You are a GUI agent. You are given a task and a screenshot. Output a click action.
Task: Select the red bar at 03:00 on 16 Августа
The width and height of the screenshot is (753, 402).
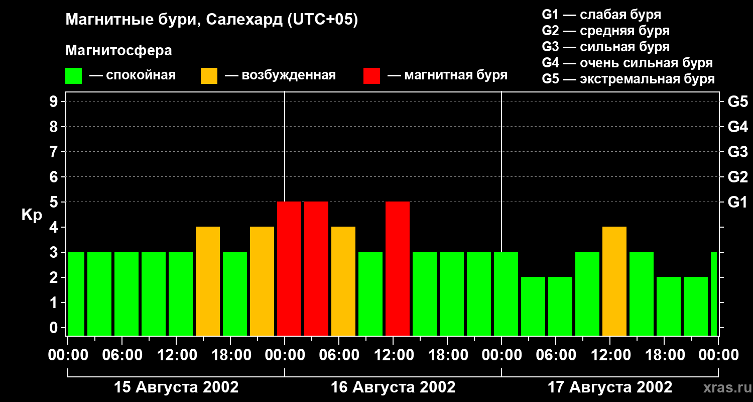(316, 268)
